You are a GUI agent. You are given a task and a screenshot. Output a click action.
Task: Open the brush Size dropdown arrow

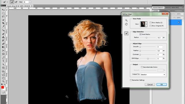coord(29,2)
